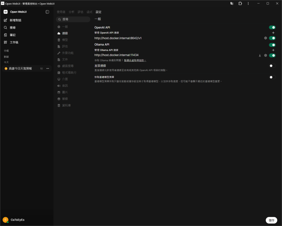Open the 點選此處取得協助 help link
282x226 pixels.
pyautogui.click(x=135, y=60)
